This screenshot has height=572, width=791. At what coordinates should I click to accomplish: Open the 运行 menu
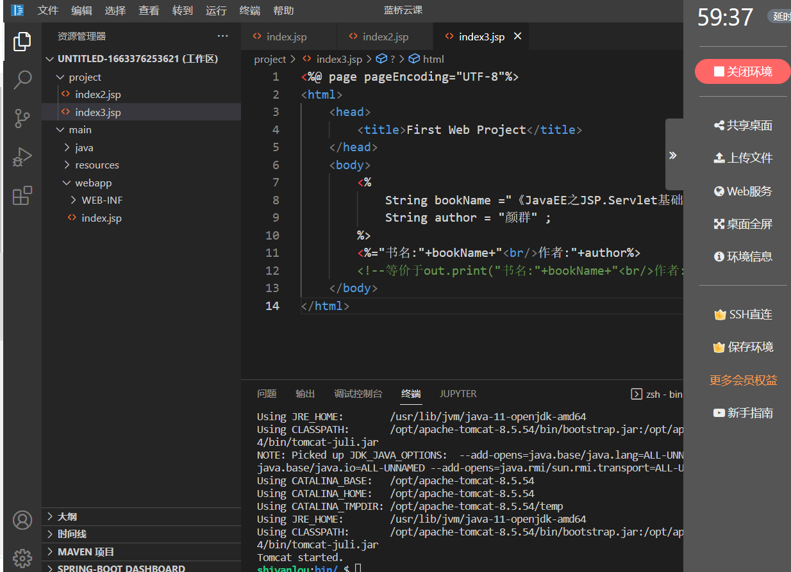pos(216,10)
